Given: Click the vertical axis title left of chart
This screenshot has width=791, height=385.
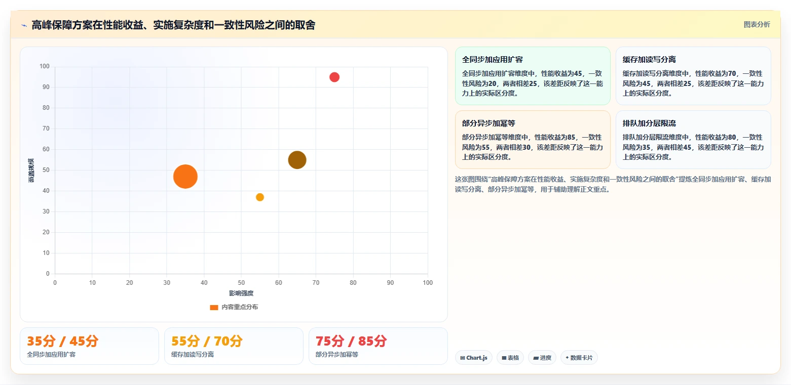Looking at the screenshot, I should [31, 170].
